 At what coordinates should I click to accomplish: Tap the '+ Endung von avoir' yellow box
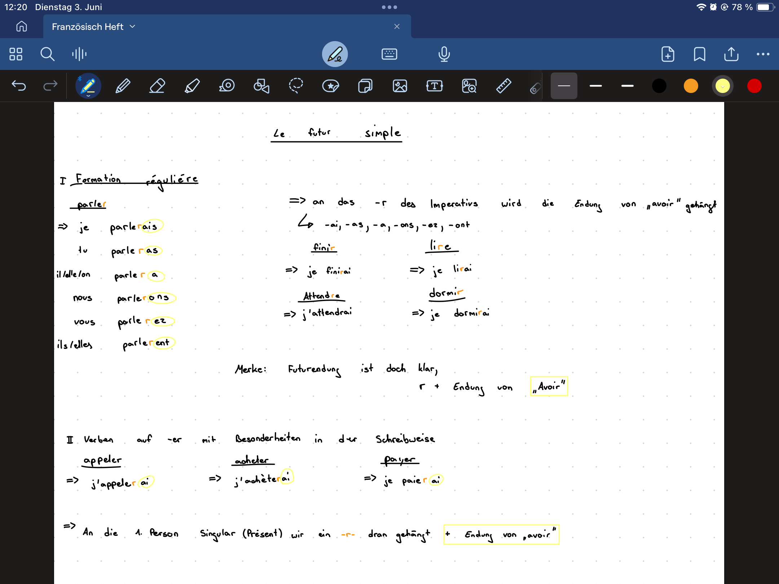point(501,534)
